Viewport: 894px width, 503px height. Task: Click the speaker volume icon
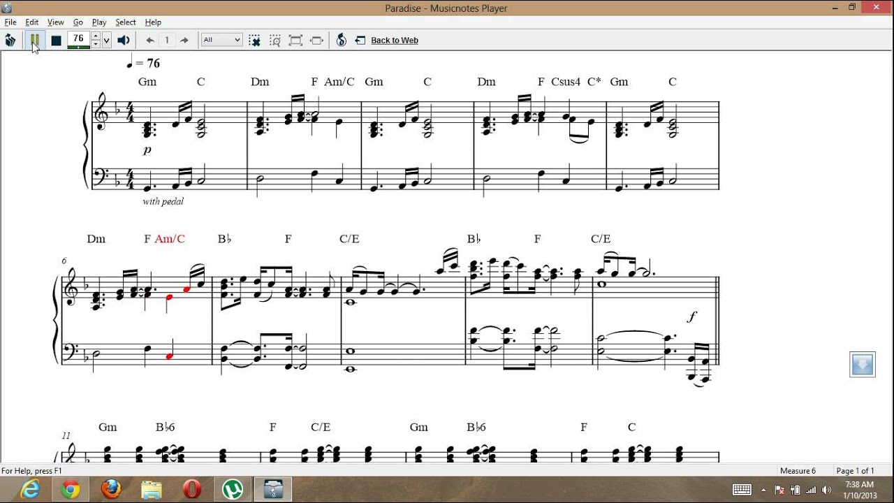[x=124, y=41]
